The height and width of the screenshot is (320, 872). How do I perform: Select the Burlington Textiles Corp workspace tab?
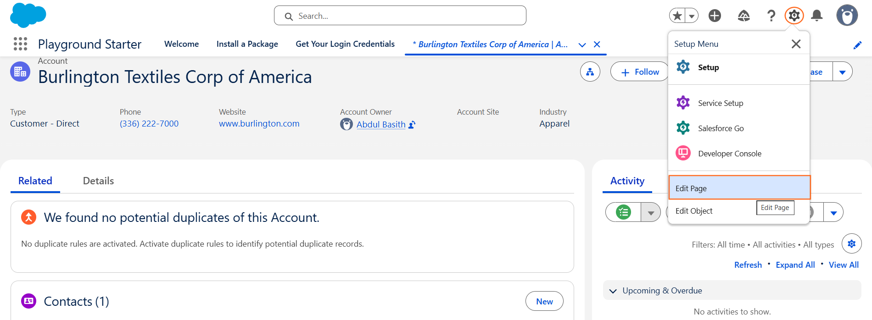[x=490, y=44]
